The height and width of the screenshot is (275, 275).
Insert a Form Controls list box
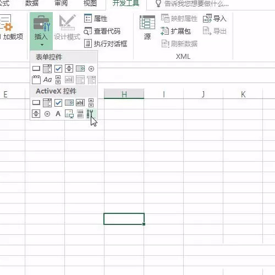[x=80, y=69]
